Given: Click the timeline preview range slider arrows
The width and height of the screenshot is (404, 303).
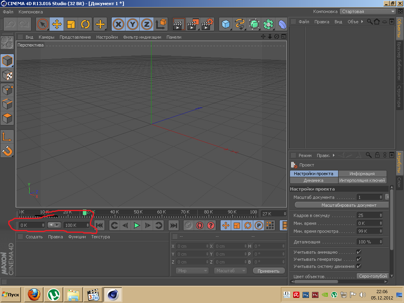Looking at the screenshot, I should coord(54,225).
